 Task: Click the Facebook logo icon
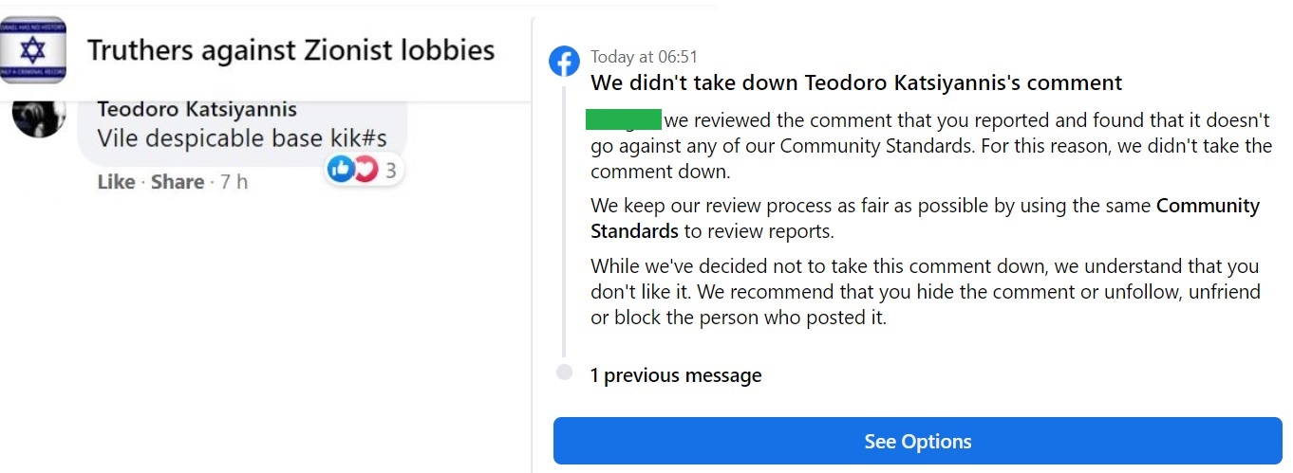565,62
